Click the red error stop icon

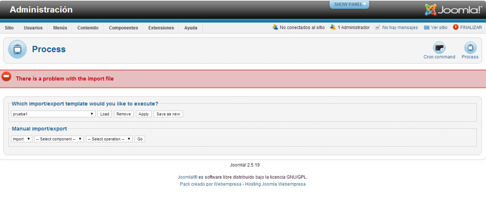coord(6,77)
